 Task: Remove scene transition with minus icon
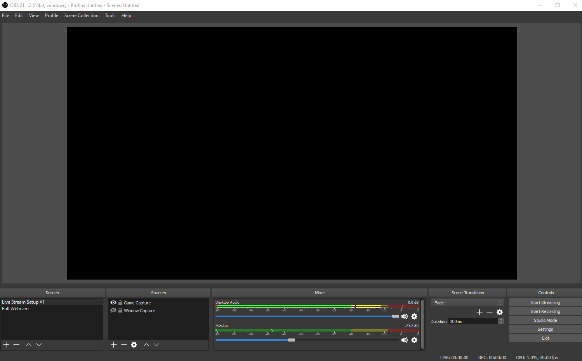click(490, 312)
